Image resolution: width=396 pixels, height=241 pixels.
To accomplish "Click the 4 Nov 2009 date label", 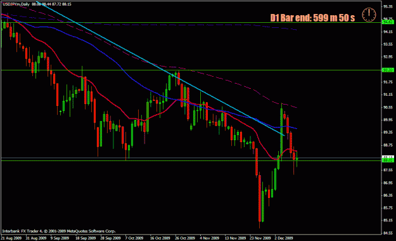I will coord(209,238).
